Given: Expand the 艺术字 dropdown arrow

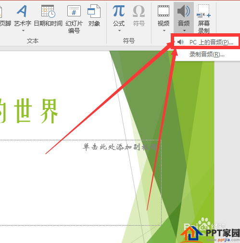Looking at the screenshot, I should pos(23,30).
